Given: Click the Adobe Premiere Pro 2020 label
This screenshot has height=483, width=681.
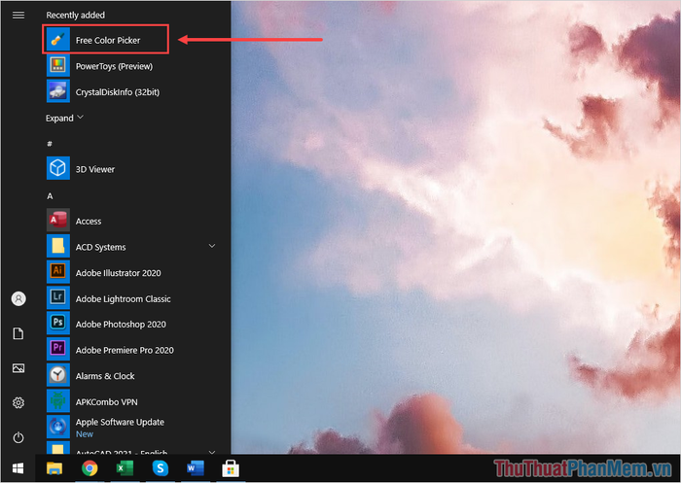Looking at the screenshot, I should 125,350.
